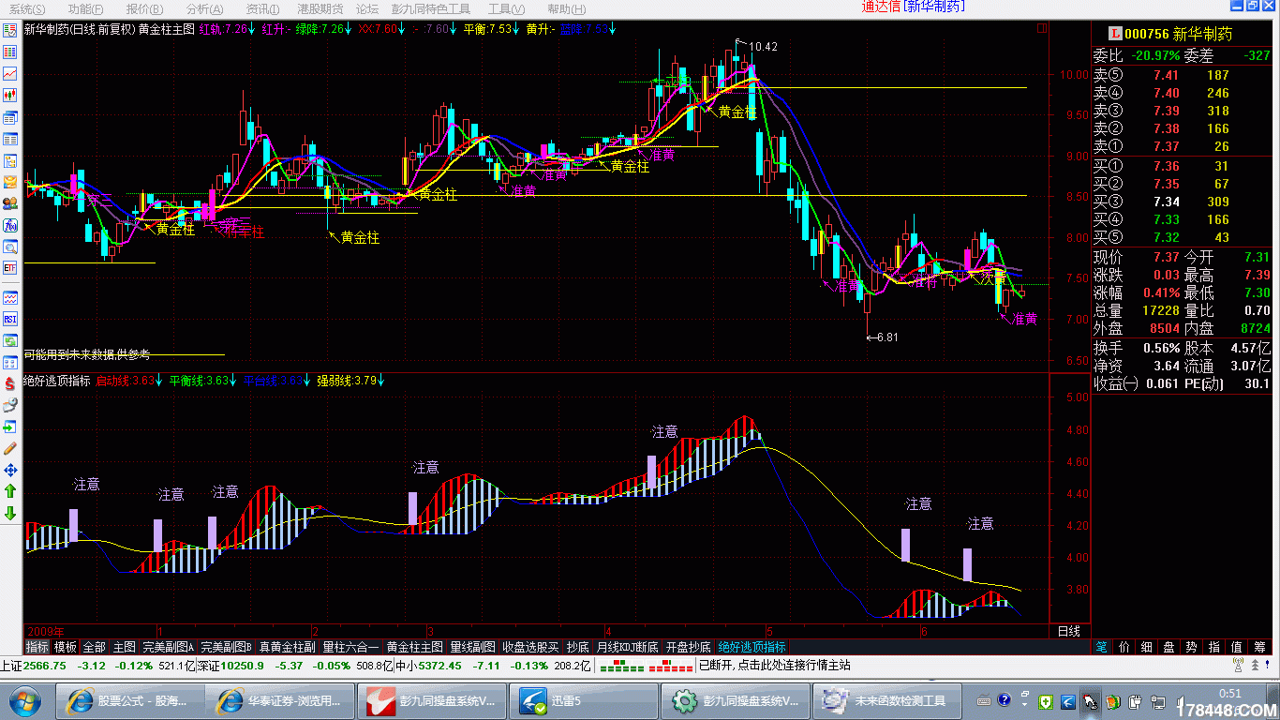Click the blue help question-mark tray icon
1280x720 pixels.
coord(1004,700)
